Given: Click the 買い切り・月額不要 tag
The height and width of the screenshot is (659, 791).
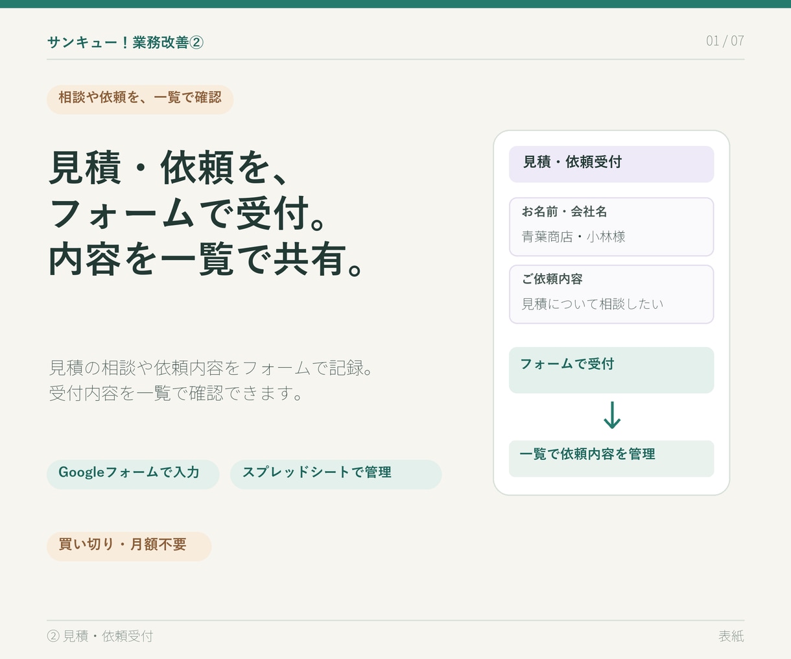Looking at the screenshot, I should (x=129, y=546).
